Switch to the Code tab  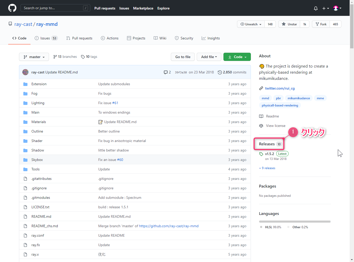tap(19, 38)
